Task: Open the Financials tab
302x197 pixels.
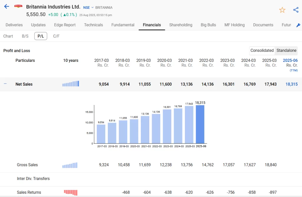Action: click(x=152, y=25)
